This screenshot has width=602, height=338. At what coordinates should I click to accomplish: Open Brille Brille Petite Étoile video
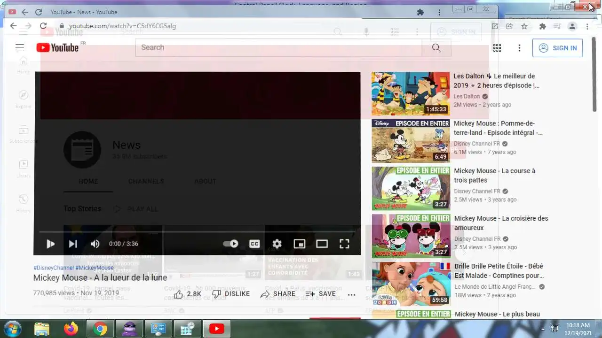click(x=499, y=271)
